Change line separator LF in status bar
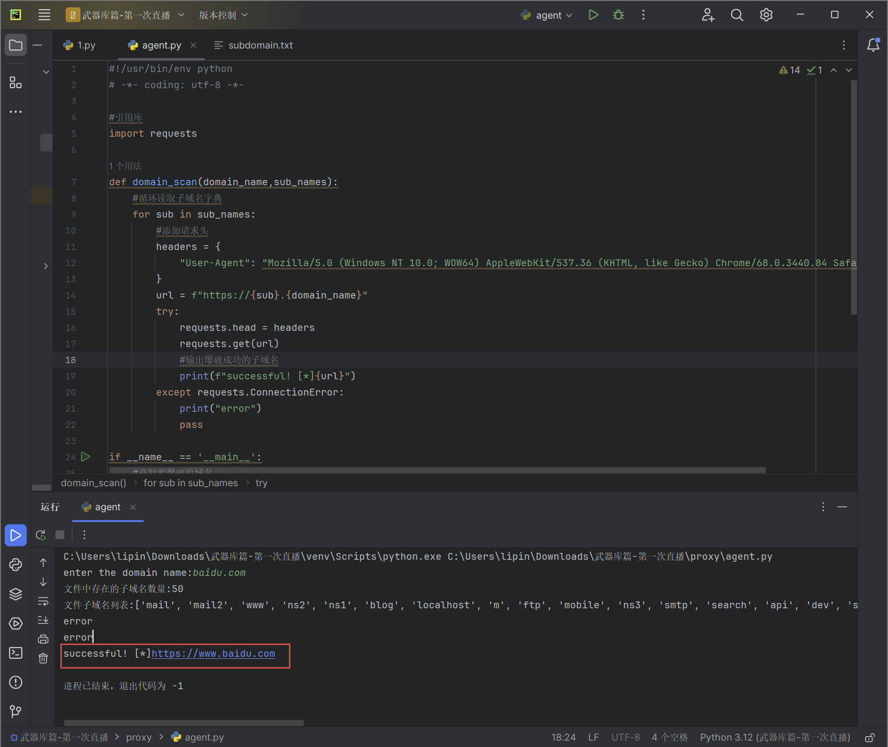888x747 pixels. [594, 737]
